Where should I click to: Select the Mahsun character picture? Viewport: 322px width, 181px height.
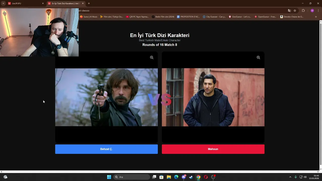[x=213, y=97]
